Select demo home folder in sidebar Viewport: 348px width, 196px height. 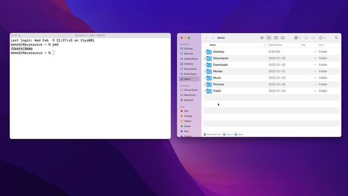point(189,79)
